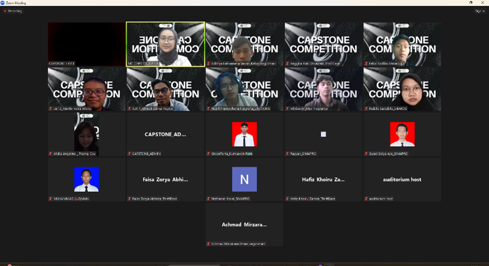Select the black CAPSTONE HOST video tile
The height and width of the screenshot is (266, 489).
(87, 44)
